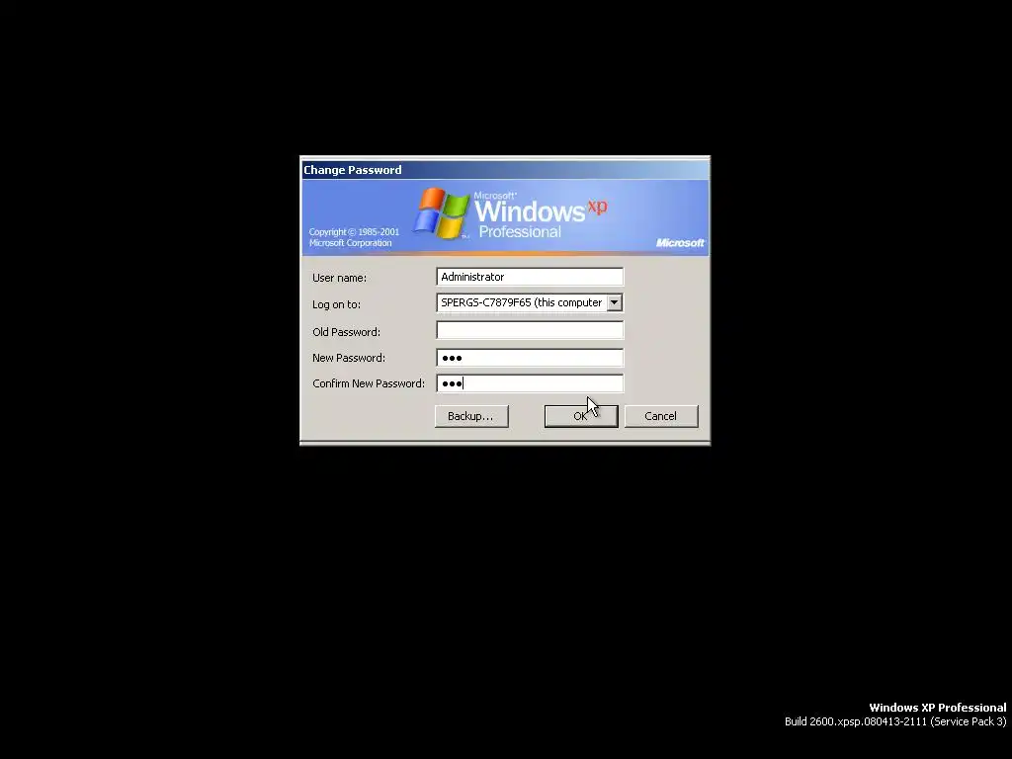Click the 'User name:' label

pos(340,278)
